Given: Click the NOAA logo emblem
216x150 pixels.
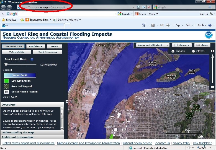Looking at the screenshot, I should pyautogui.click(x=209, y=35).
